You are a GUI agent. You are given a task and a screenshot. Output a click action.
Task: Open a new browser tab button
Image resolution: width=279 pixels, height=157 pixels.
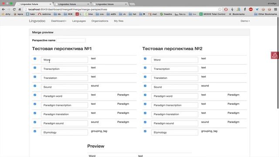(x=132, y=4)
